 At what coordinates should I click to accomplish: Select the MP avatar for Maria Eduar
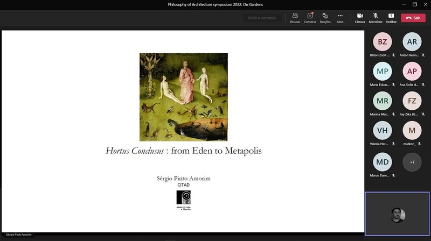coord(383,72)
